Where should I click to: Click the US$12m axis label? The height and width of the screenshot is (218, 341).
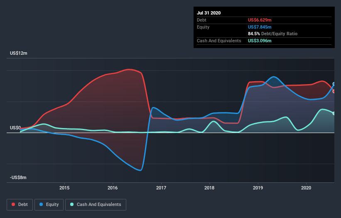19,53
